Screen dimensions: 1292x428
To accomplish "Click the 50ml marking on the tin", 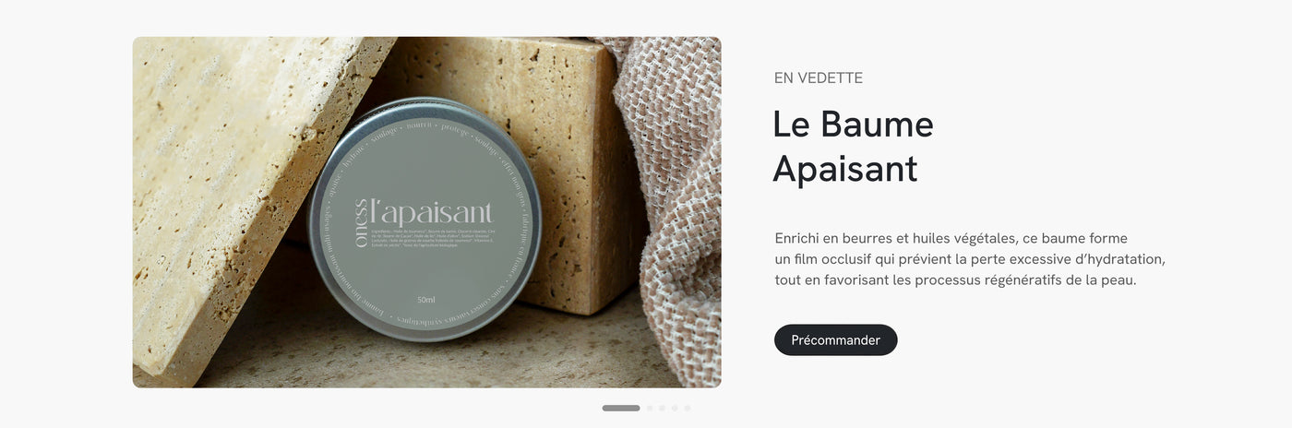I will pyautogui.click(x=426, y=299).
